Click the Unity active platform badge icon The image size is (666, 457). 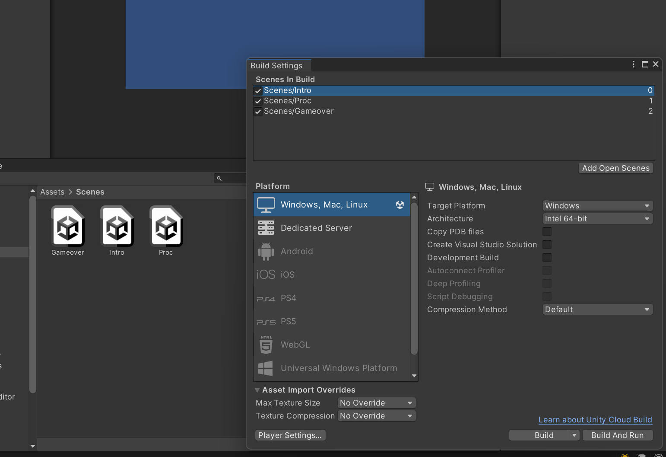(400, 205)
